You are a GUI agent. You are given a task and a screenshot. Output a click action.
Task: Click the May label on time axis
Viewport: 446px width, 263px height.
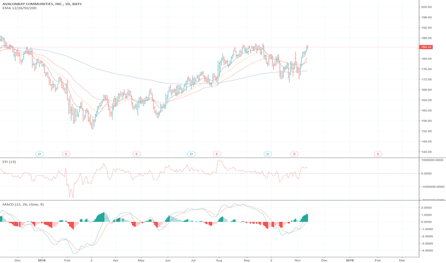point(141,261)
